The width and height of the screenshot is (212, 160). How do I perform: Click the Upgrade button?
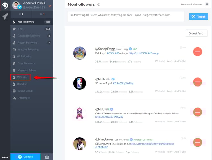tap(26, 156)
